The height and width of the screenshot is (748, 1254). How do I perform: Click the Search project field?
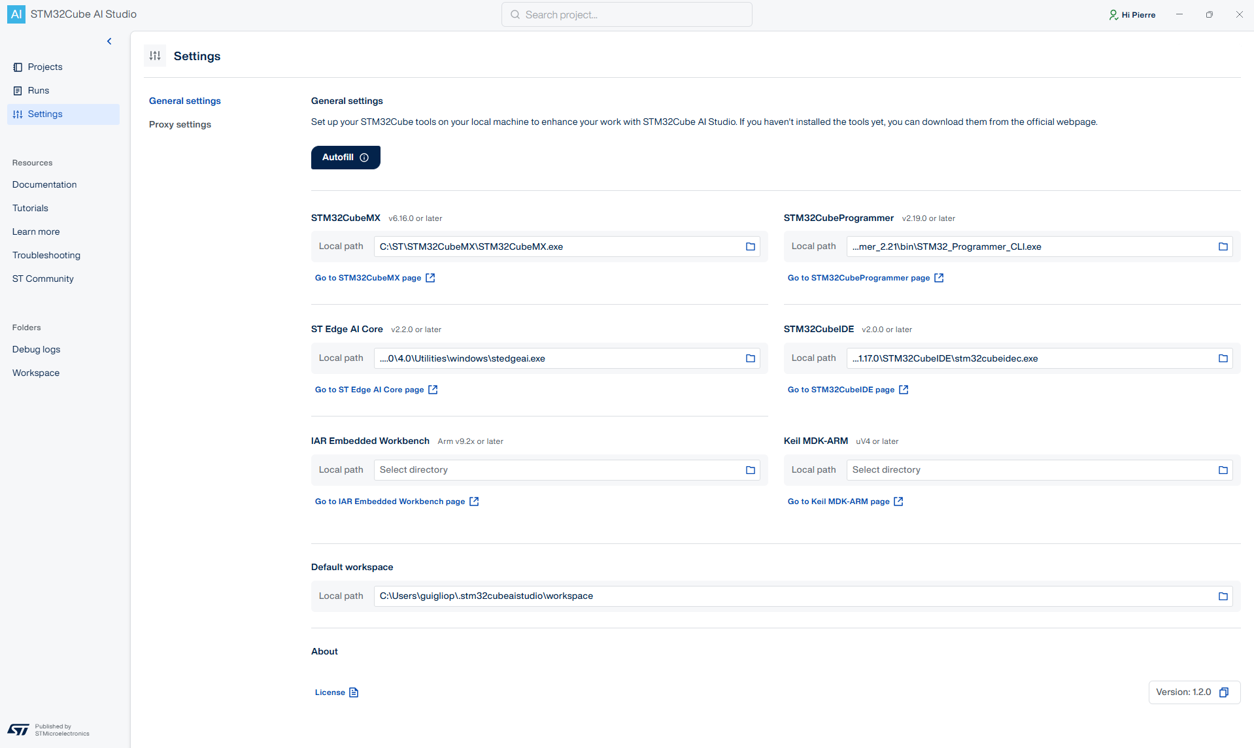click(x=627, y=14)
